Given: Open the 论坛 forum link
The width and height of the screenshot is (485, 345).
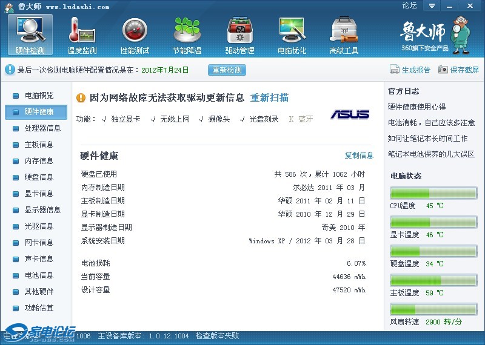Looking at the screenshot, I should click(x=409, y=6).
